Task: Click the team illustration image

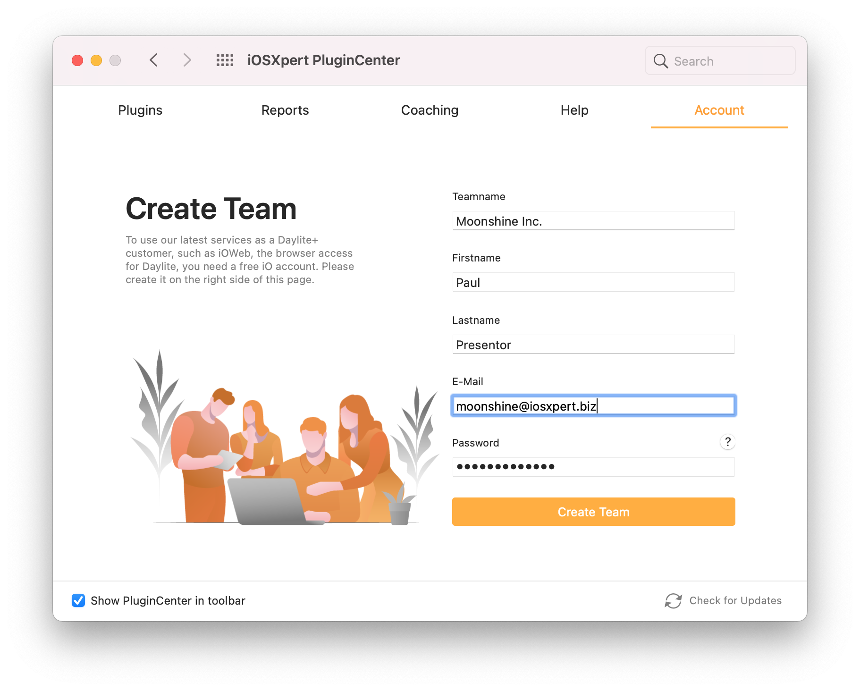Action: point(285,437)
